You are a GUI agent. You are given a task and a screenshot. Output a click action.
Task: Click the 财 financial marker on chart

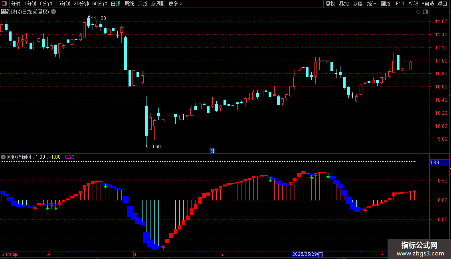(212, 151)
